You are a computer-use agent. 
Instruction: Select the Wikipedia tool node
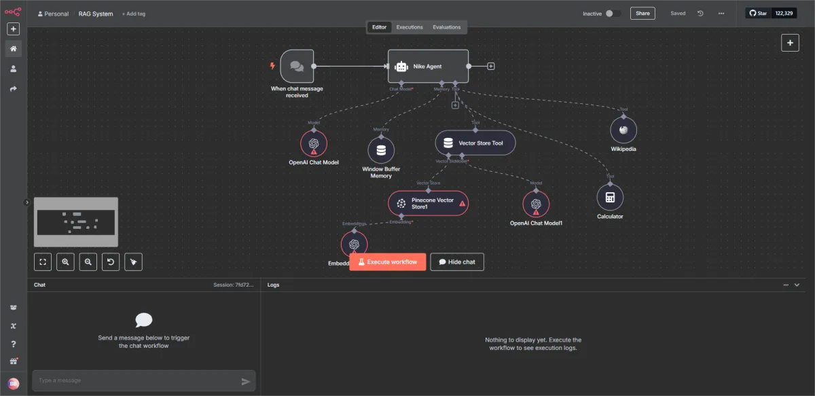(x=623, y=130)
